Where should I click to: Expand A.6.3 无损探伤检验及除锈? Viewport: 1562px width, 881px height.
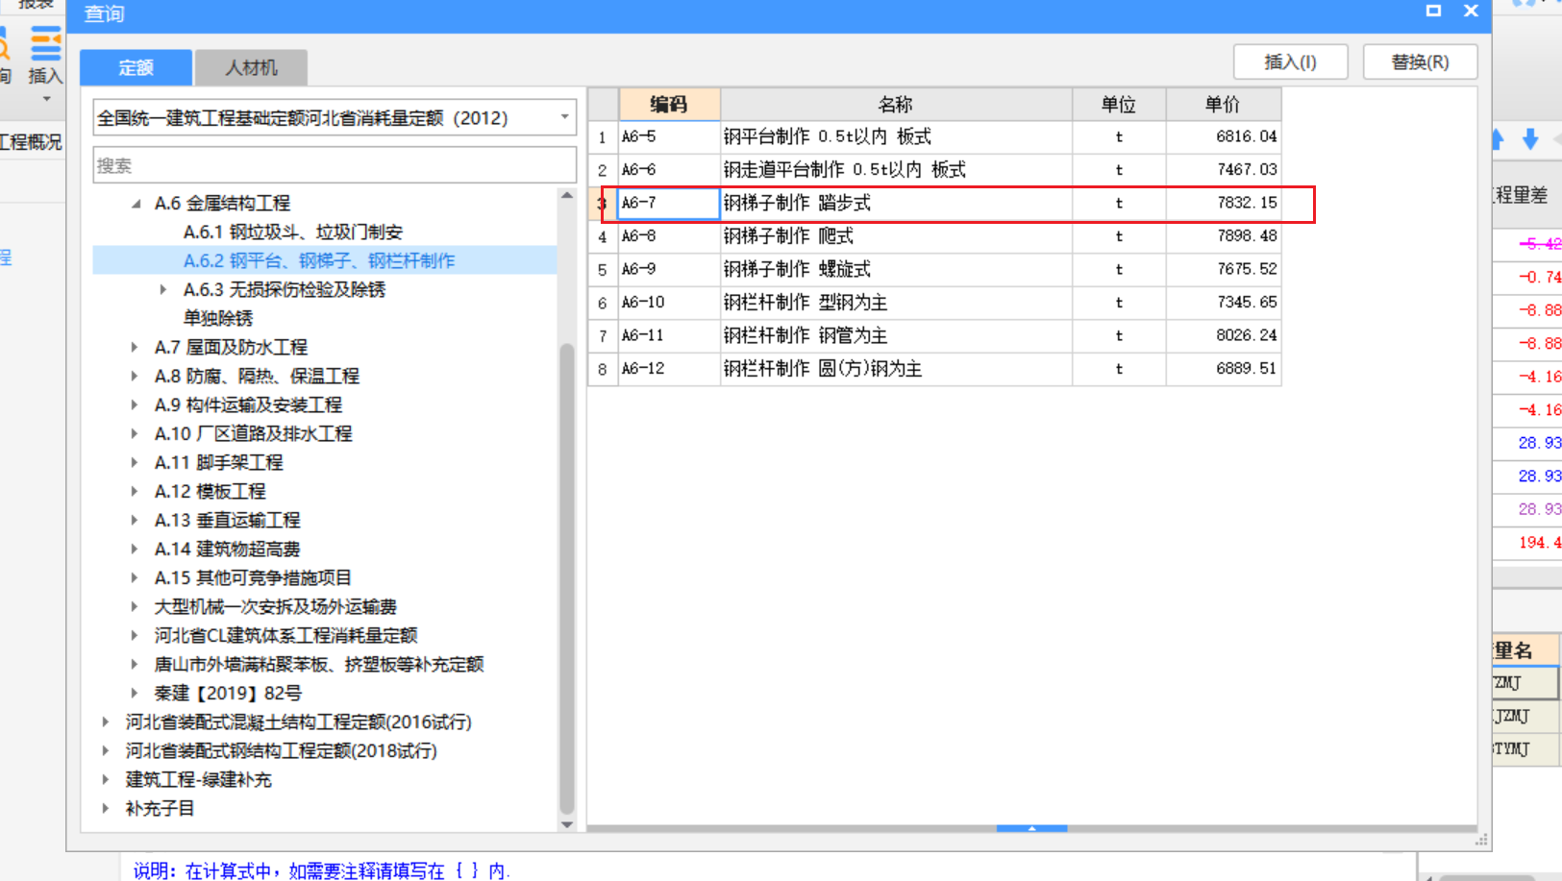point(162,289)
